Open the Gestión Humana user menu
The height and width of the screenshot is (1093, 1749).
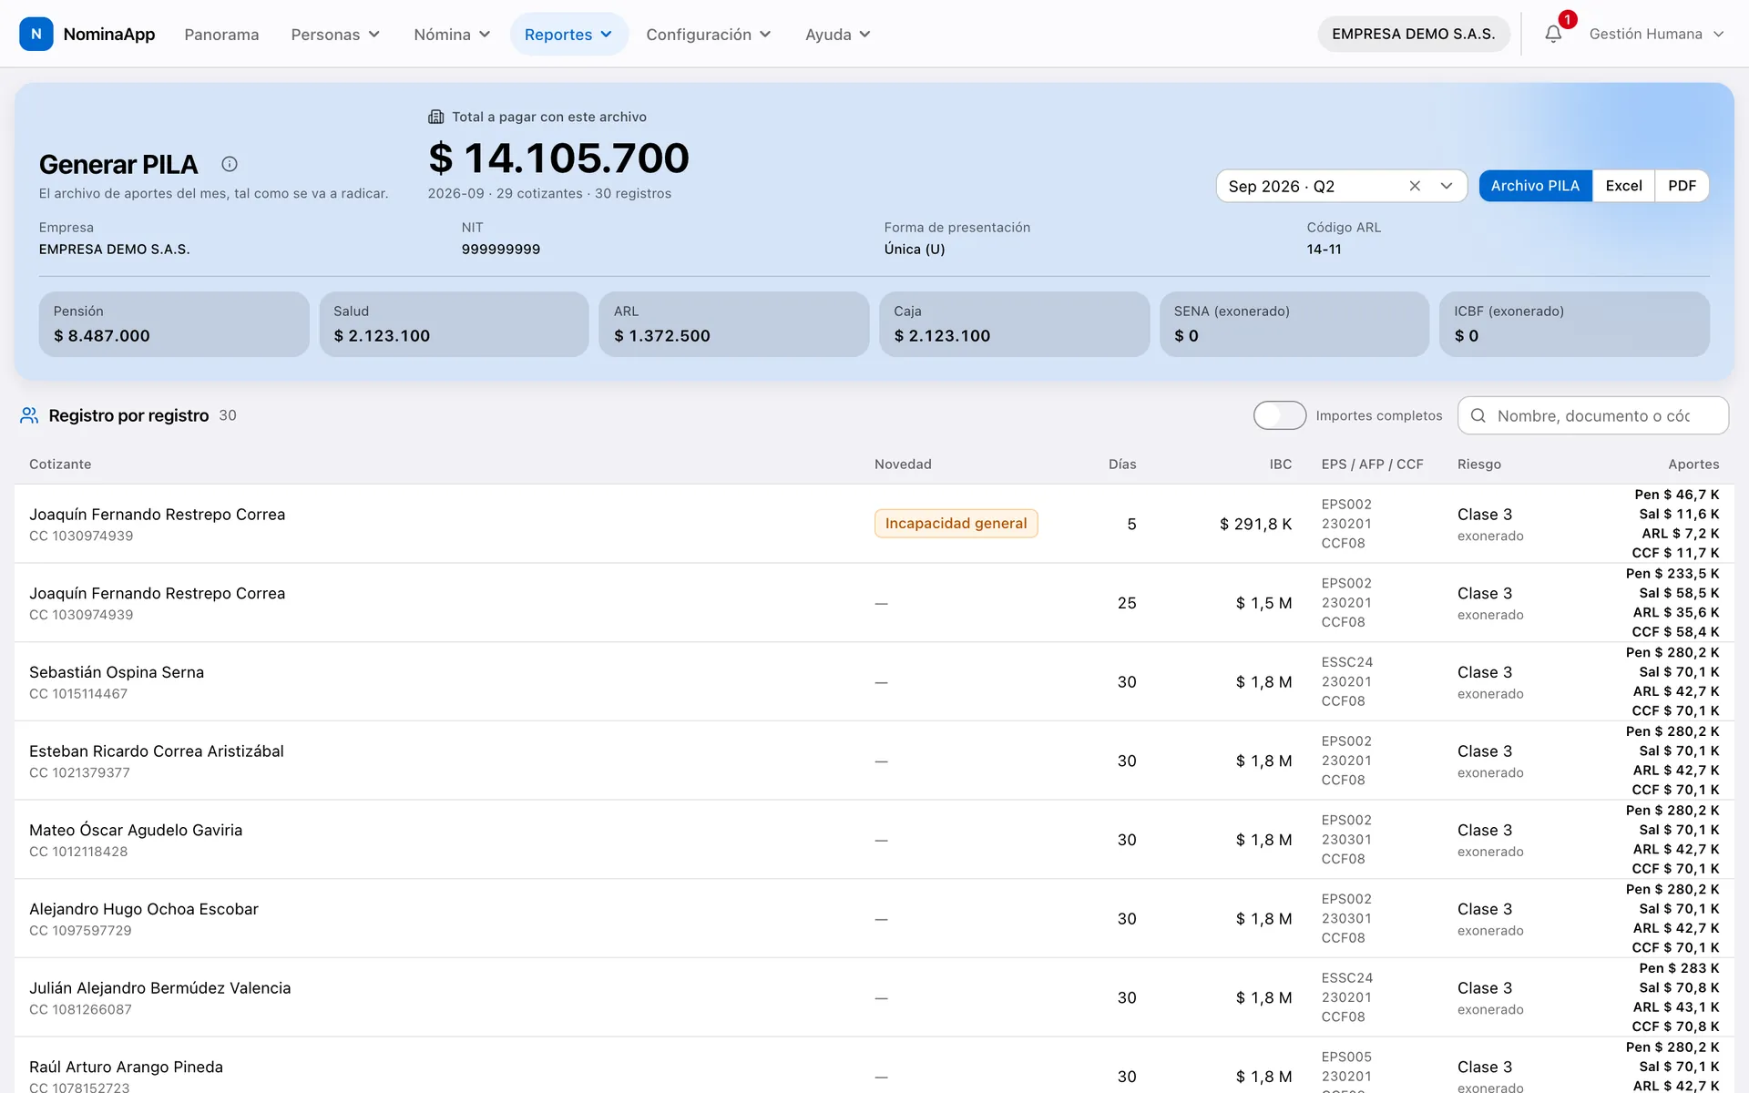point(1656,34)
